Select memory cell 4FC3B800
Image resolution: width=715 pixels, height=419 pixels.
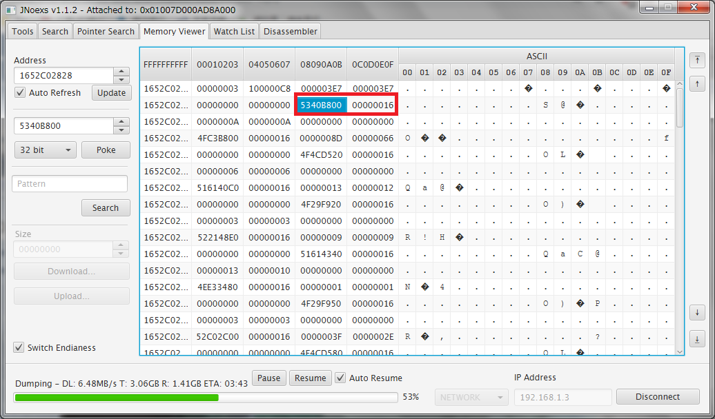pyautogui.click(x=217, y=138)
